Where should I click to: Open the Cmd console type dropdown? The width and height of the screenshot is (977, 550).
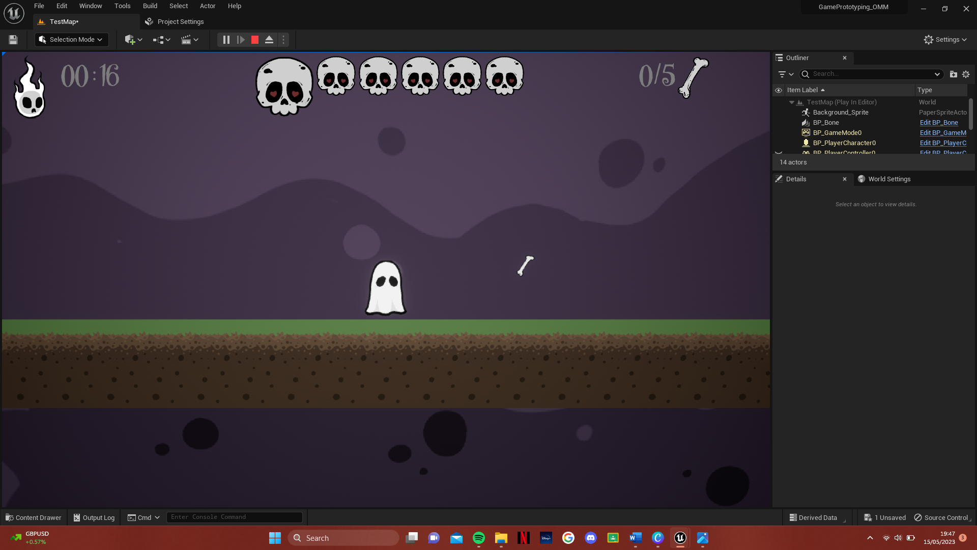(x=143, y=517)
